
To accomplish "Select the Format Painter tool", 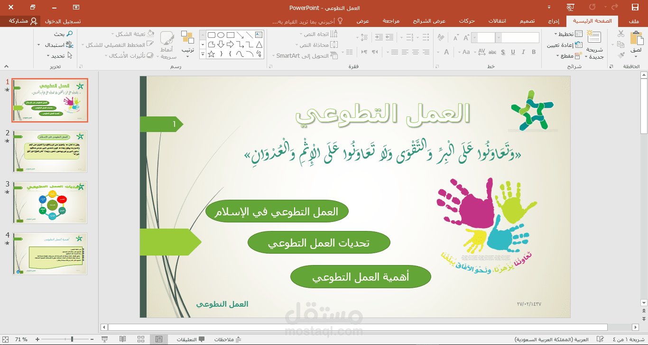I will coord(621,54).
